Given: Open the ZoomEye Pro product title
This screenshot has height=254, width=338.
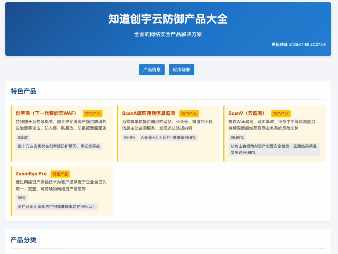Looking at the screenshot, I should pyautogui.click(x=31, y=174).
